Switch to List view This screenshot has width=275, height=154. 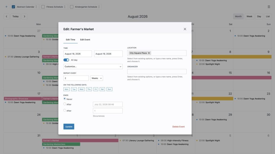point(268,16)
